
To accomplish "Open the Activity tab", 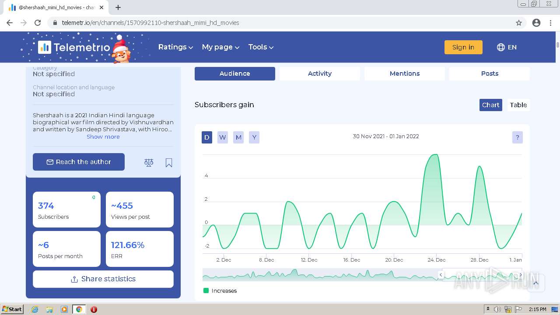I will point(320,73).
